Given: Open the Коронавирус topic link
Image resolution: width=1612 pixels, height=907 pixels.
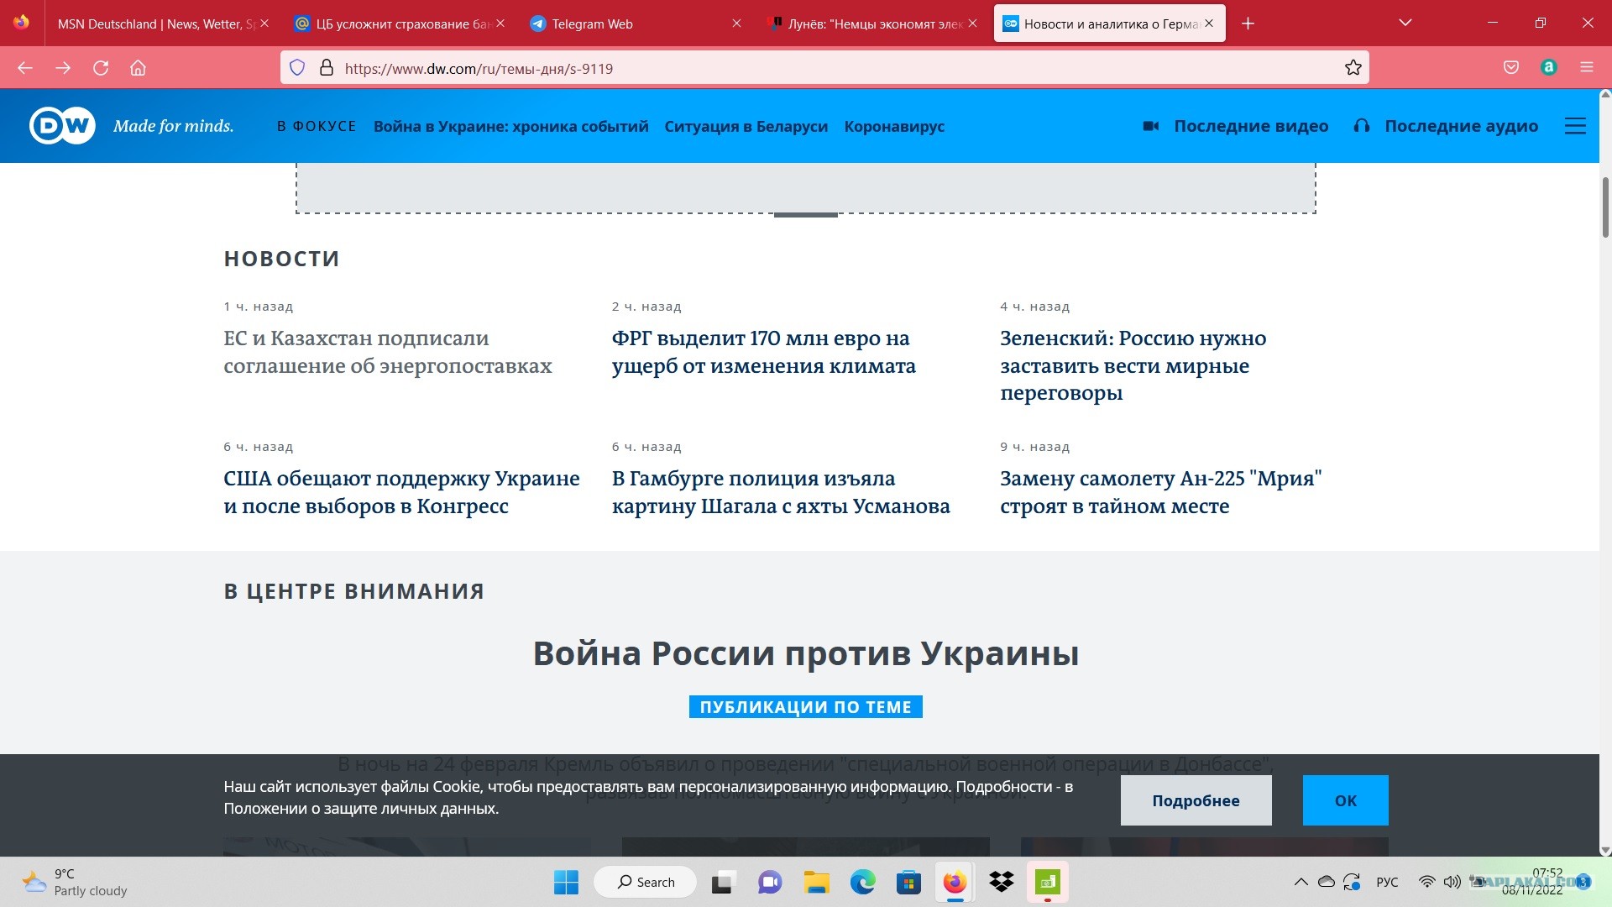Looking at the screenshot, I should pyautogui.click(x=894, y=126).
